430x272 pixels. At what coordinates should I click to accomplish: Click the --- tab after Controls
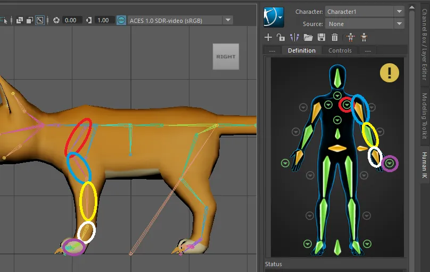point(368,50)
